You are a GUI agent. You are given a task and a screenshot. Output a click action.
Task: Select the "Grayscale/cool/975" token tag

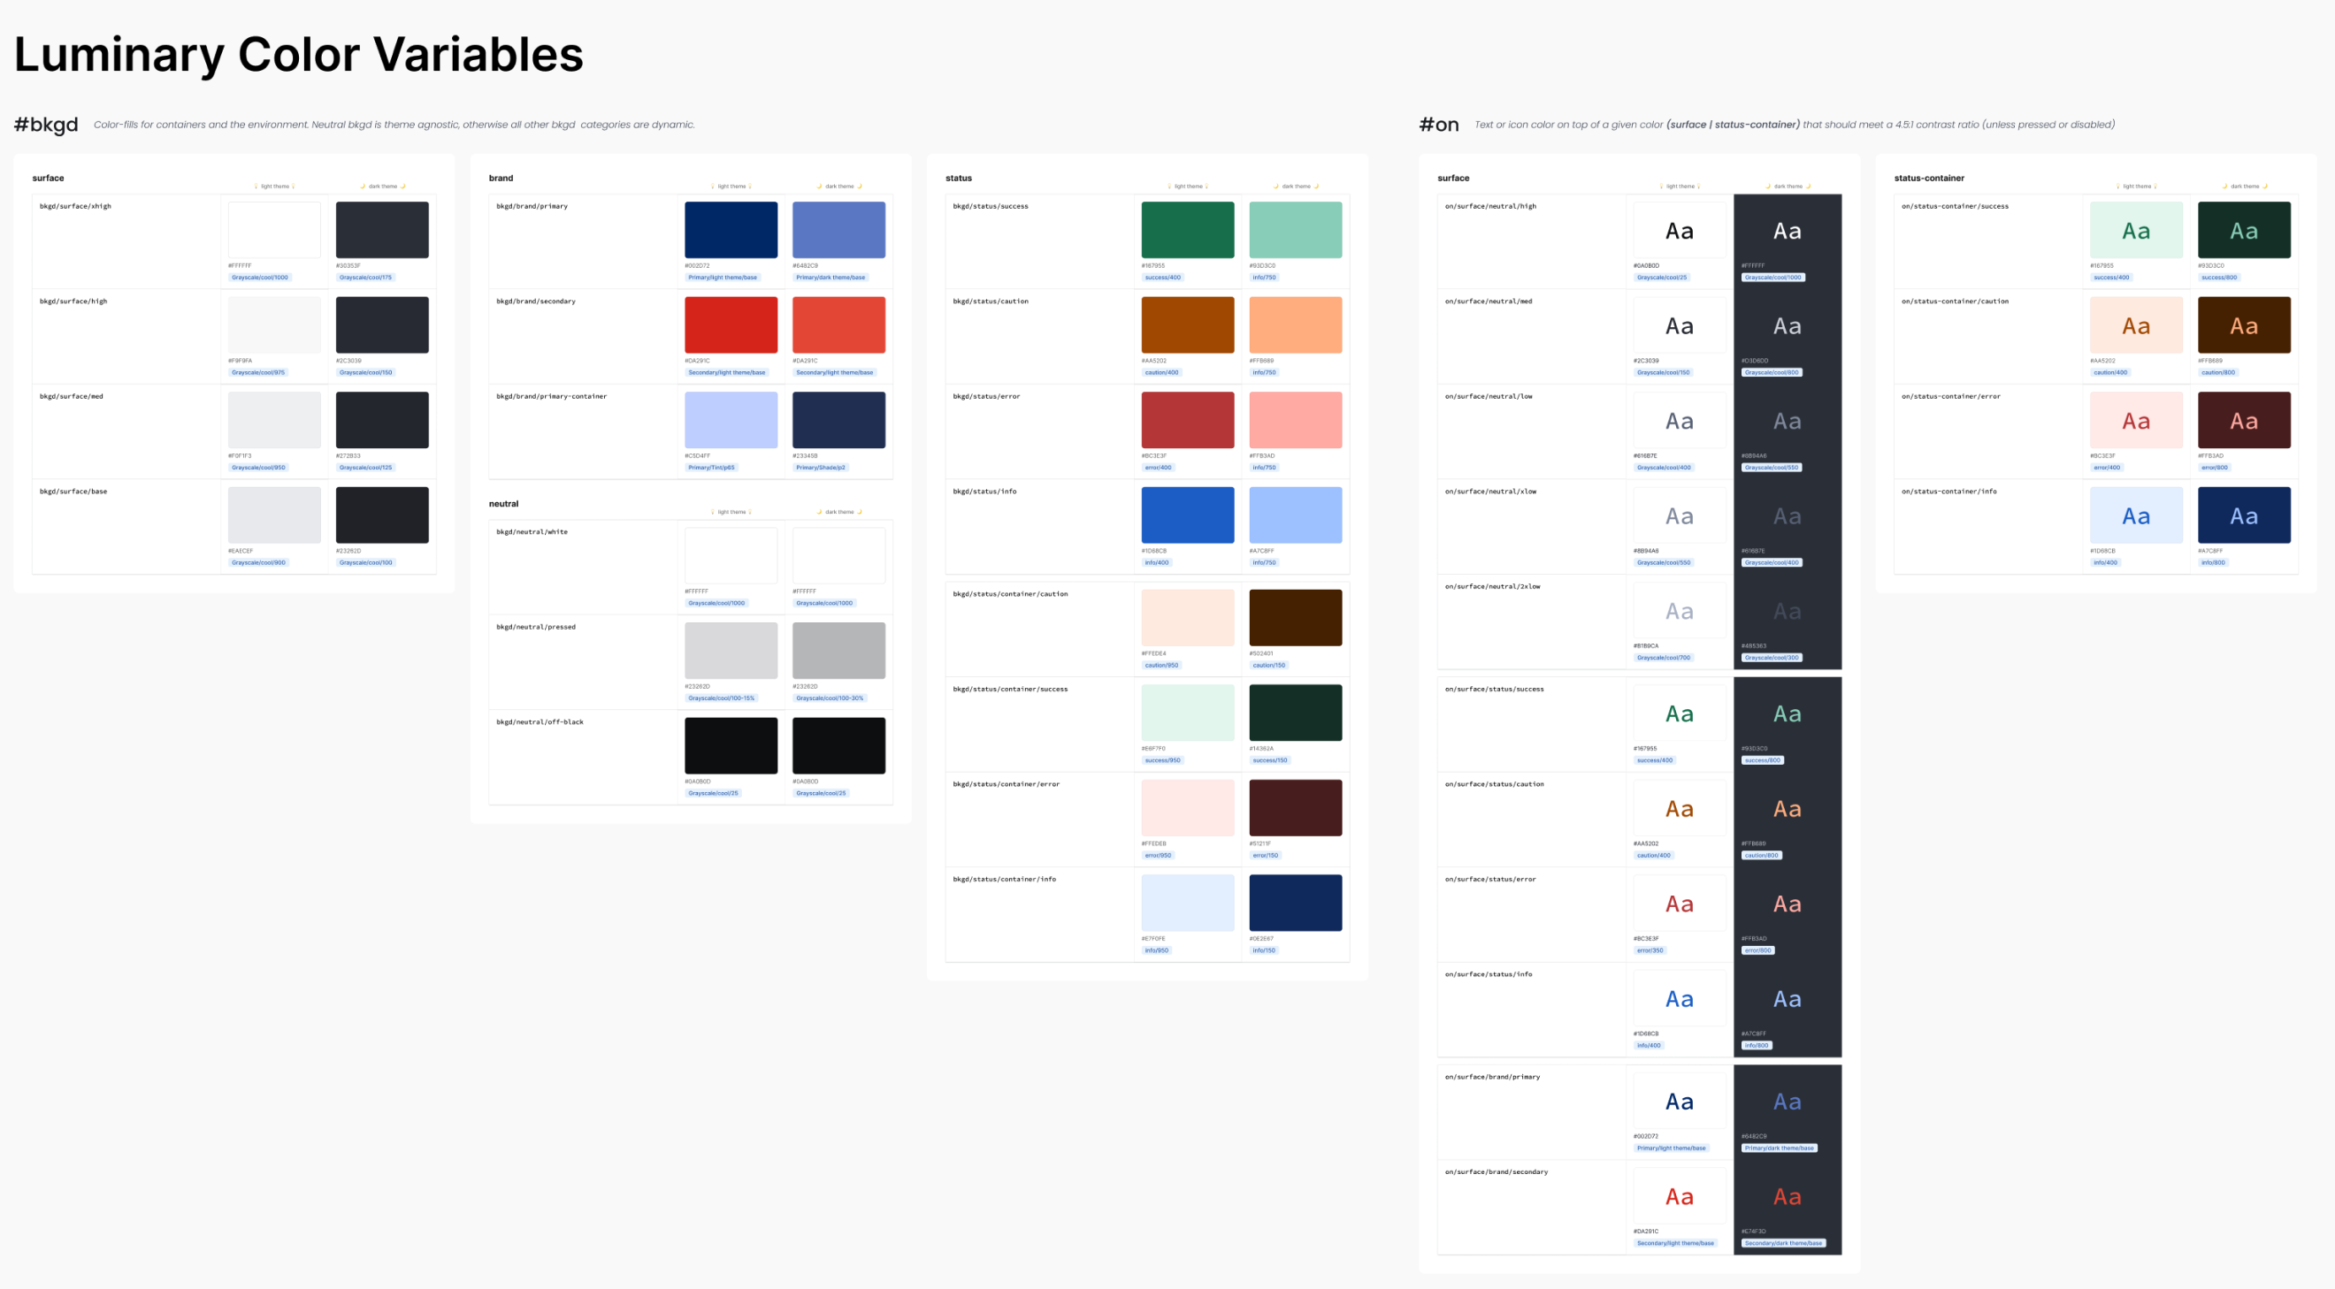[258, 372]
